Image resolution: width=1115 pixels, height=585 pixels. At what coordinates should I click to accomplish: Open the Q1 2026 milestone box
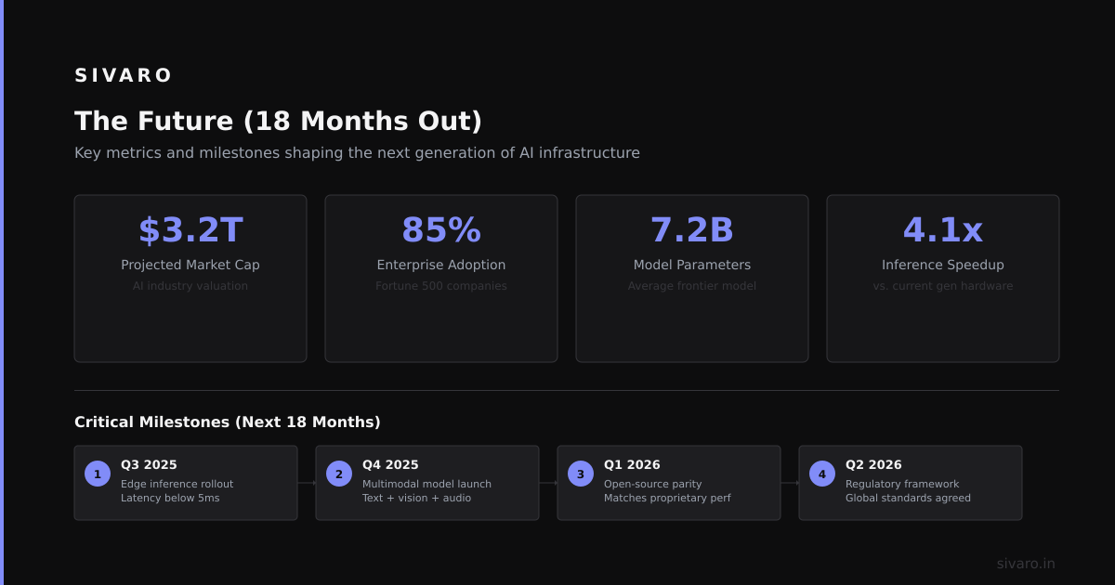pos(669,483)
